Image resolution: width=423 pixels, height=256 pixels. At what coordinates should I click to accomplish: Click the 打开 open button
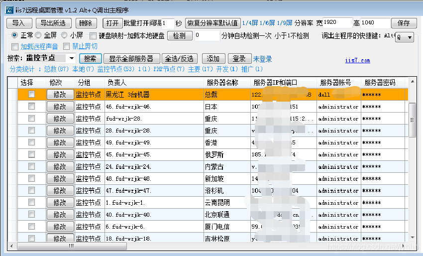point(112,23)
